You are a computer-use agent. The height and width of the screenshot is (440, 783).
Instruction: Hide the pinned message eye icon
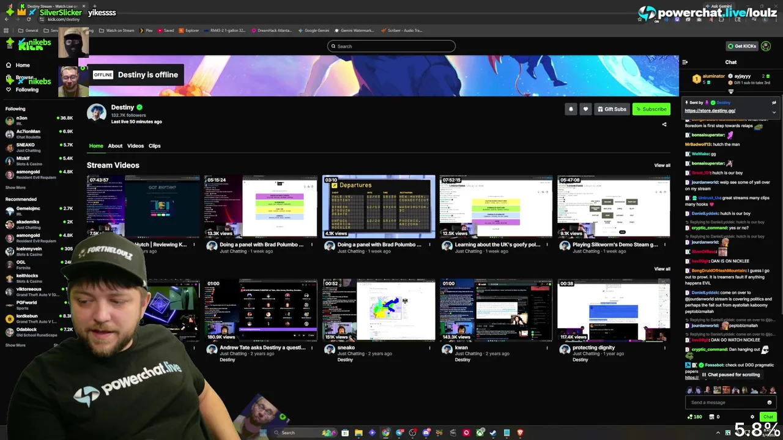[x=774, y=103]
